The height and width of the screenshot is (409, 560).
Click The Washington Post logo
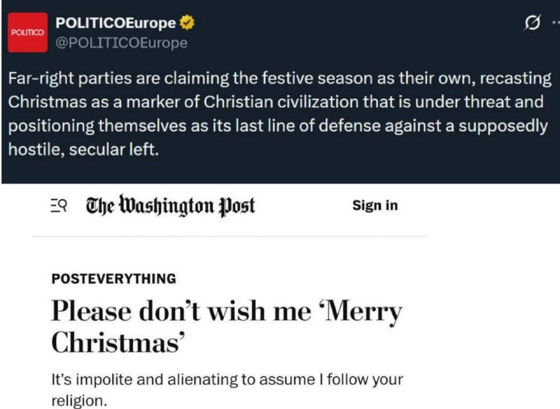coord(170,205)
